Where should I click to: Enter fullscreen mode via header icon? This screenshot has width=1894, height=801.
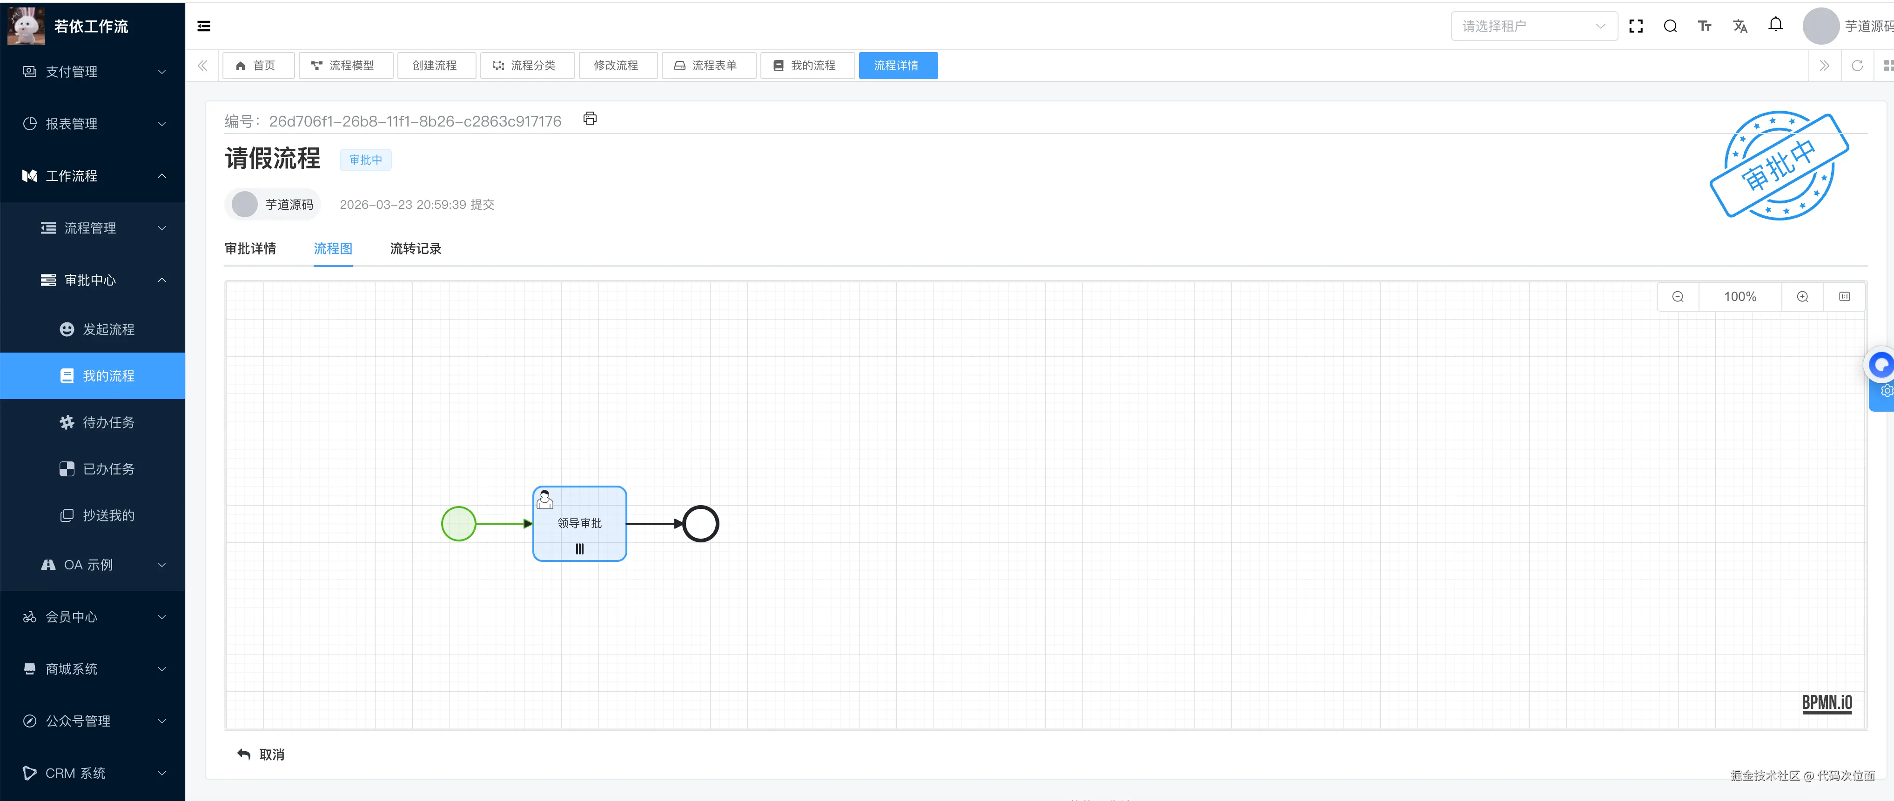click(1636, 27)
